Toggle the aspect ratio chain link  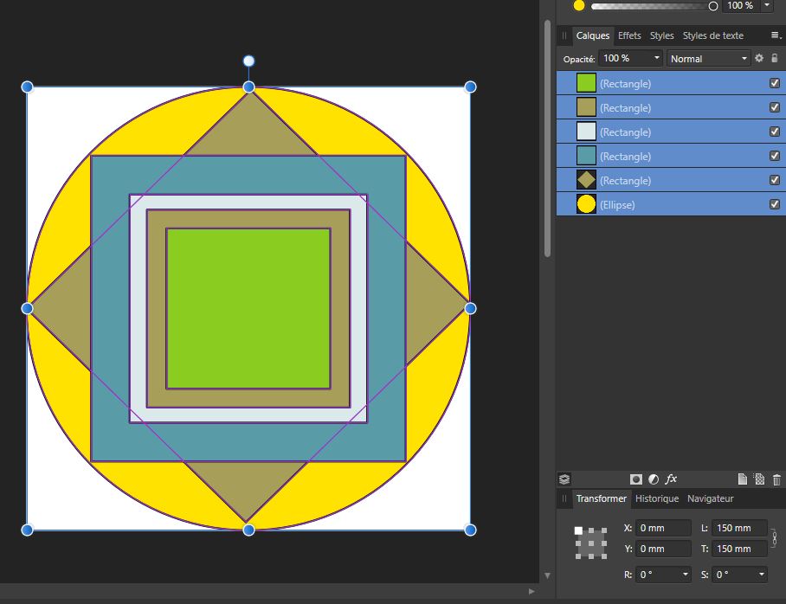[x=775, y=538]
